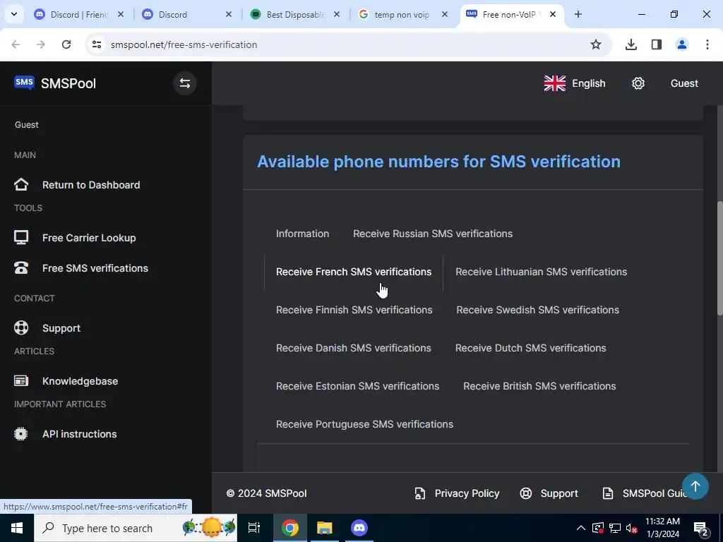Open the notifications center icon
The height and width of the screenshot is (542, 723).
(701, 528)
